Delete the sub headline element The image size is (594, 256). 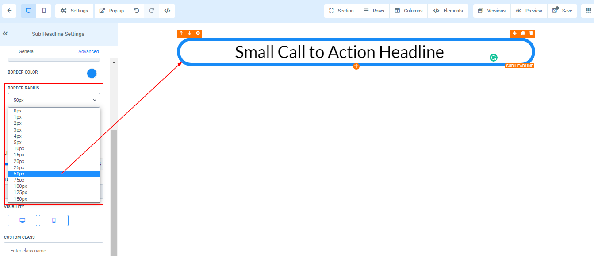point(531,33)
